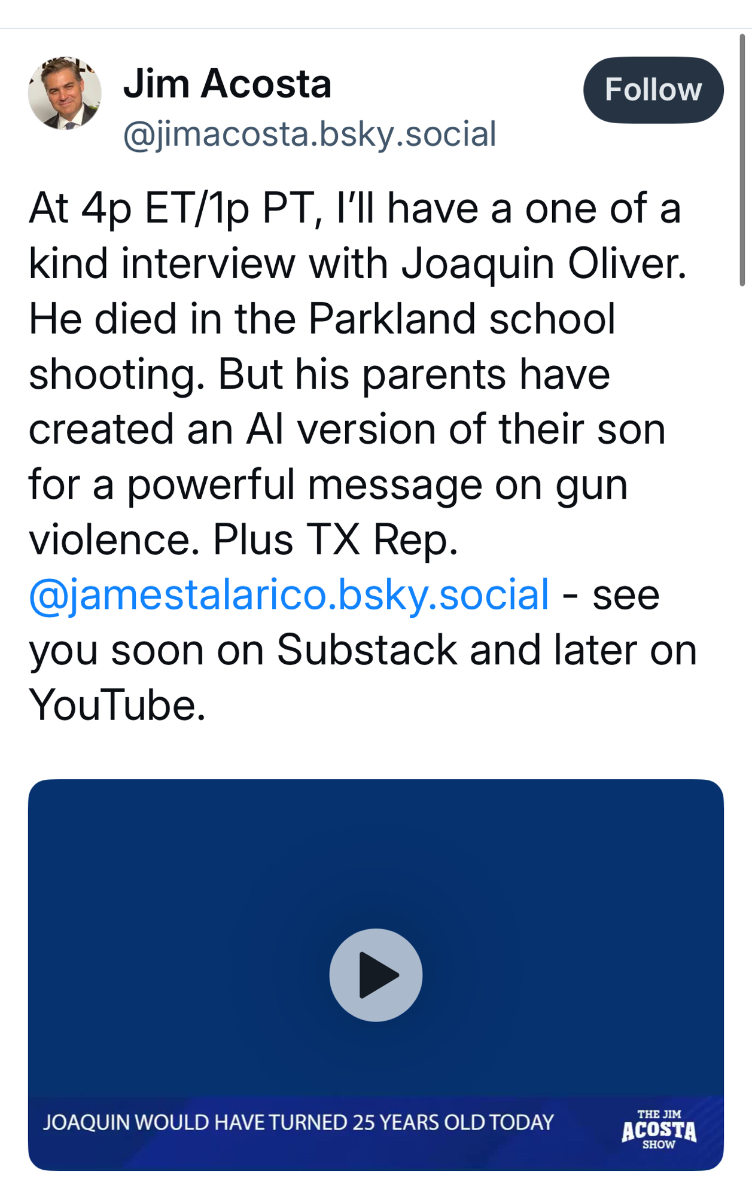
Task: Click The Jim Acosta Show logo
Action: click(x=659, y=1129)
